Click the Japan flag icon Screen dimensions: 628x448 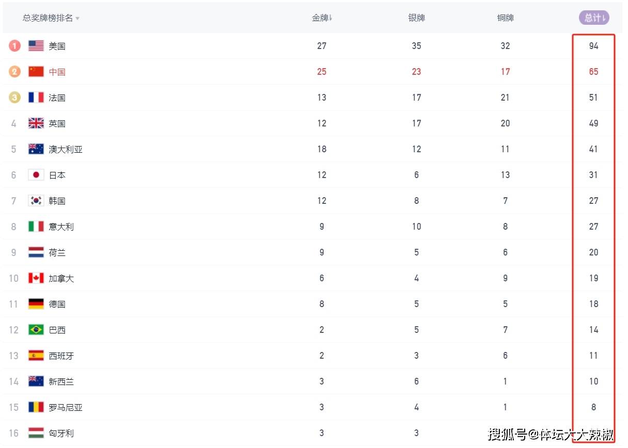36,175
